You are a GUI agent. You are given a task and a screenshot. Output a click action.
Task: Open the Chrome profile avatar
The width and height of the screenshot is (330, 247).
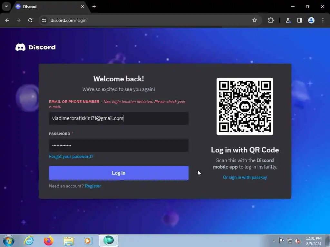311,20
